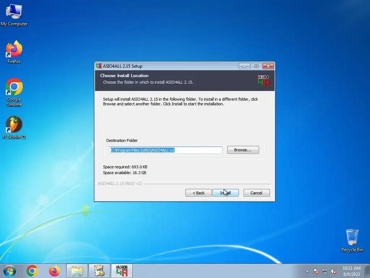Select the Firefox desktop shortcut
370x278 pixels.
14,52
